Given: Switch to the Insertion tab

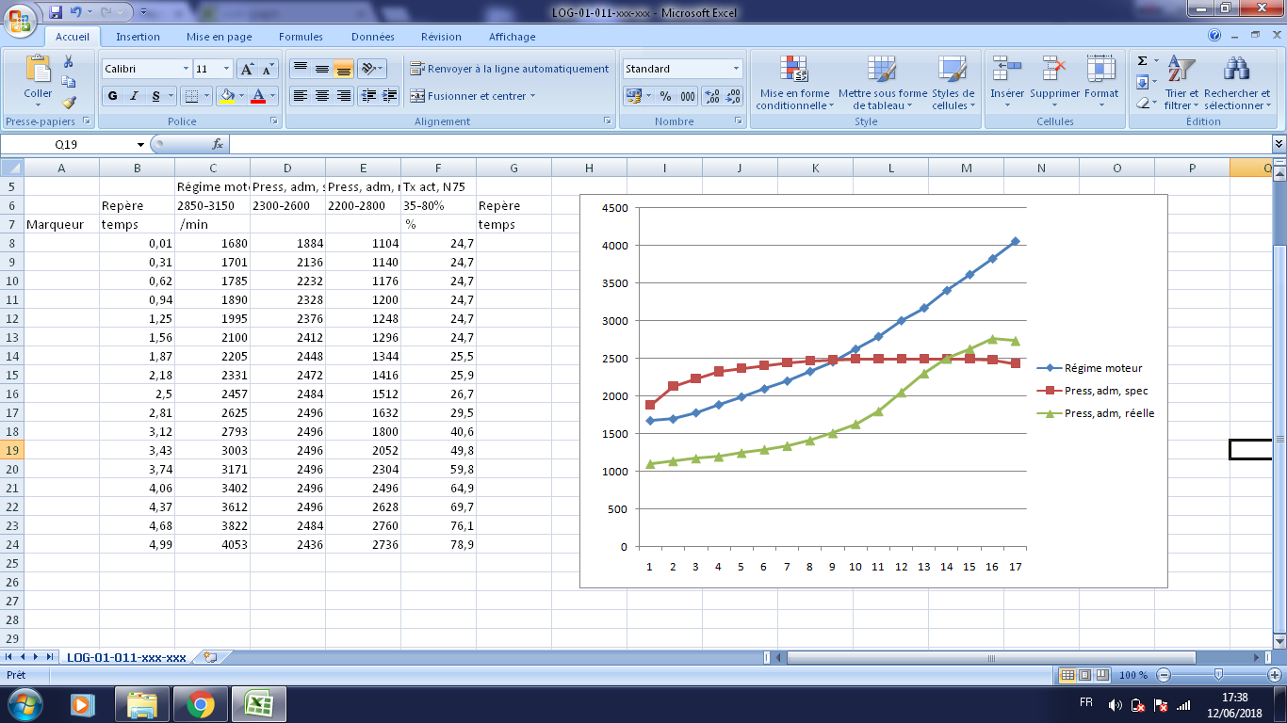Looking at the screenshot, I should tap(138, 37).
